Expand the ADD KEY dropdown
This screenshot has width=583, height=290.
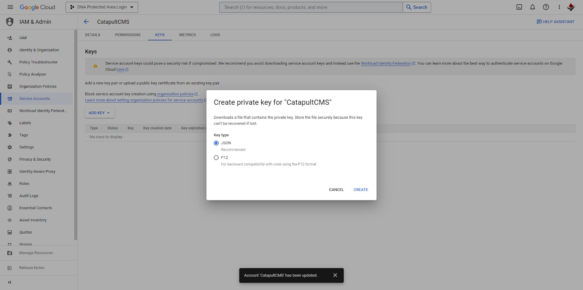click(x=99, y=113)
